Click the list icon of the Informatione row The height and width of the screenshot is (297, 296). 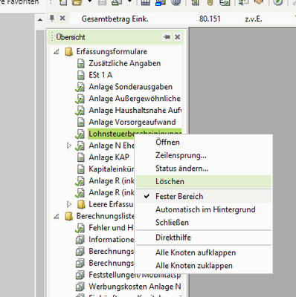pos(80,240)
